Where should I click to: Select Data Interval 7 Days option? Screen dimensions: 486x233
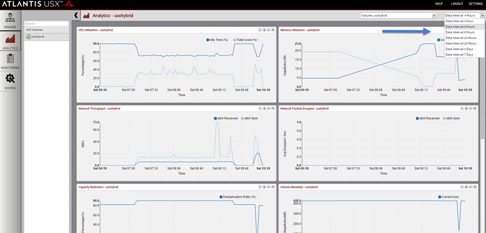[464, 55]
